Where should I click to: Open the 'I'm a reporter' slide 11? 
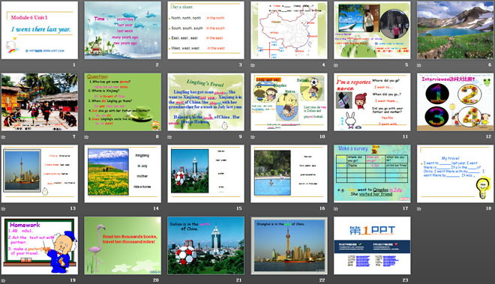(x=372, y=102)
